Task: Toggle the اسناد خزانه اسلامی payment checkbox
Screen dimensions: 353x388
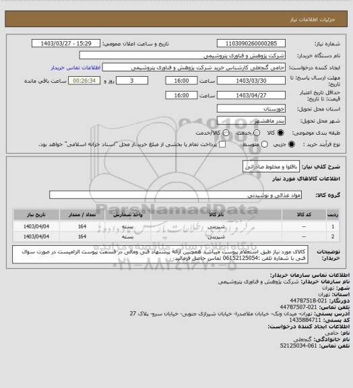Action: coord(222,144)
